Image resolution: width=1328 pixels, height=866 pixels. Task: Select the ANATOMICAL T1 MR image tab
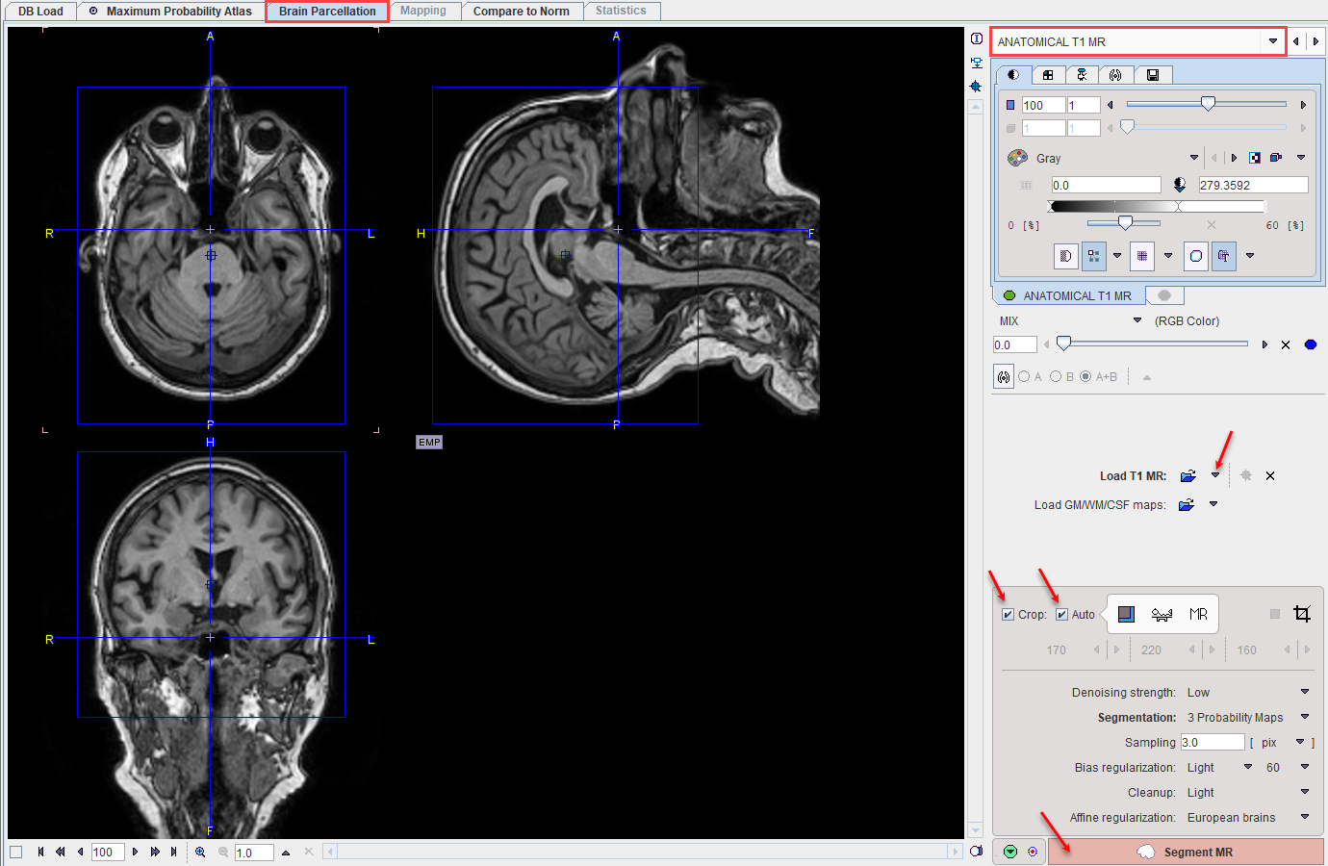[x=1067, y=295]
